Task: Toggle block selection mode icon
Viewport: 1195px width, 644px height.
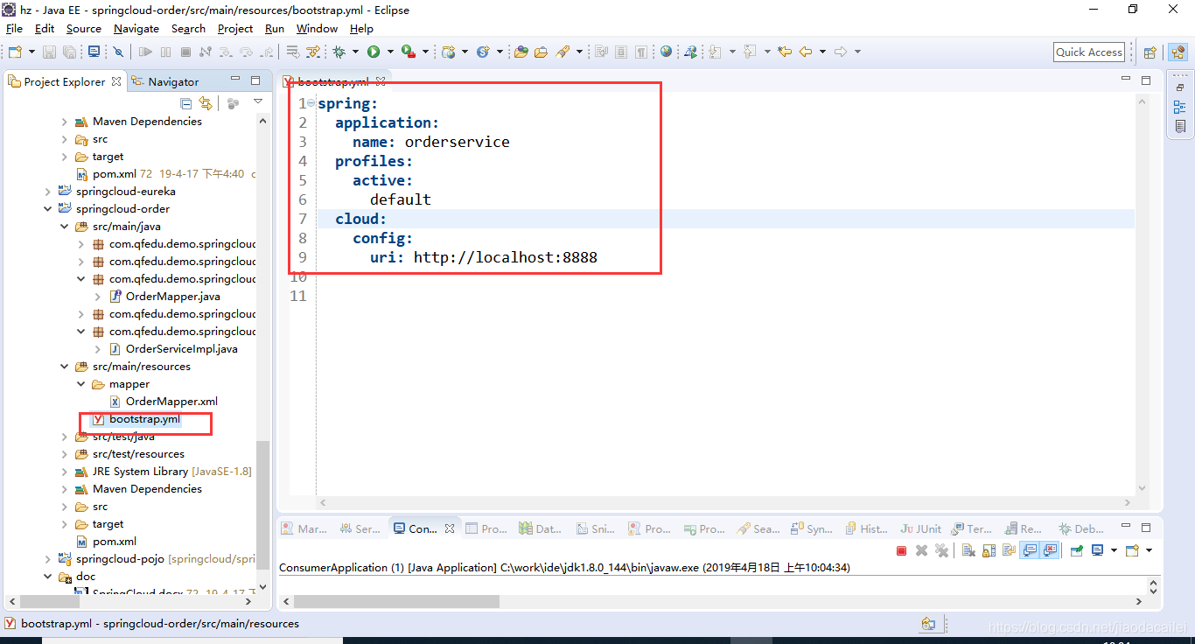Action: click(621, 52)
